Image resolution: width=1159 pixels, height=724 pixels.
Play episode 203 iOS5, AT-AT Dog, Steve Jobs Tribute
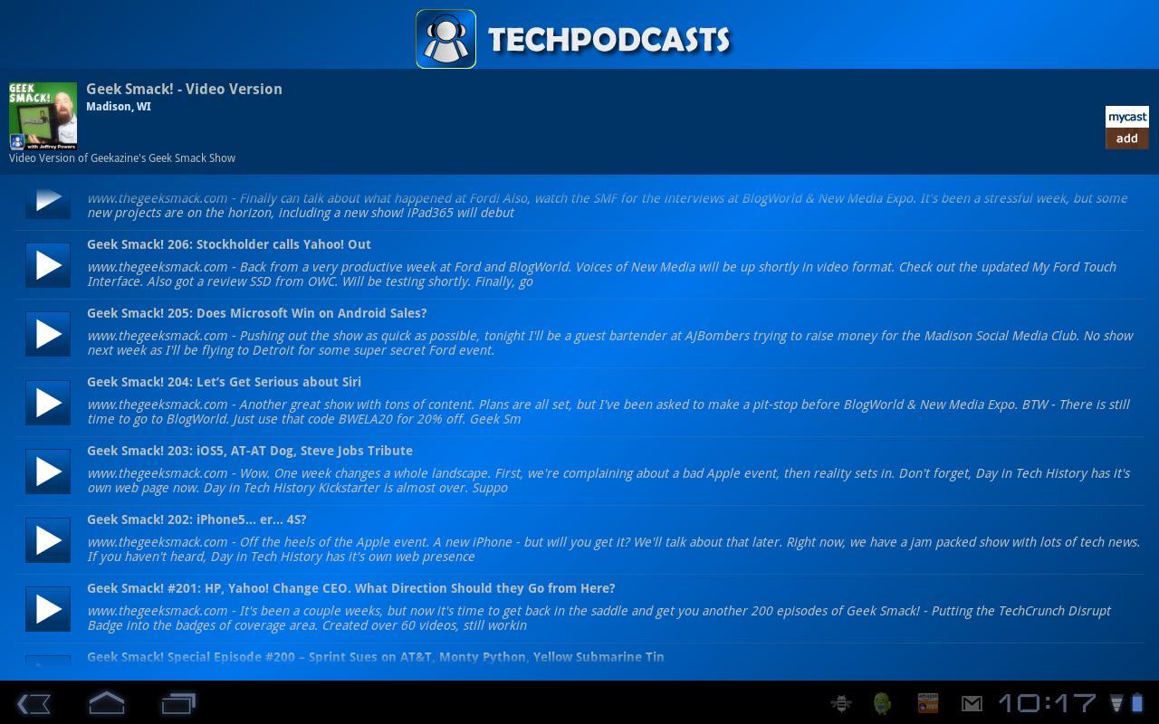click(48, 472)
